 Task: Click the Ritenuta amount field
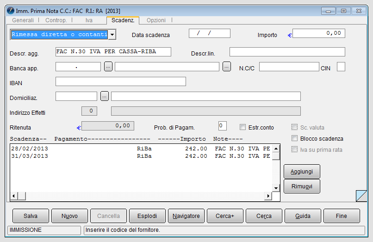point(108,126)
